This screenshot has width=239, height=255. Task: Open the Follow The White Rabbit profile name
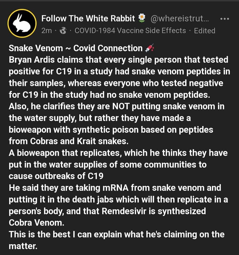88,18
